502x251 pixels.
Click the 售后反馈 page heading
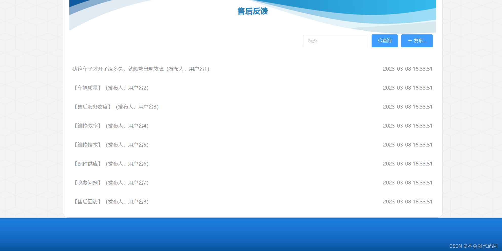click(x=253, y=11)
